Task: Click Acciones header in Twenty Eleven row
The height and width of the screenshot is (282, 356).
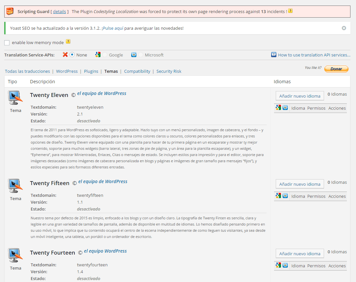Action: tap(337, 108)
